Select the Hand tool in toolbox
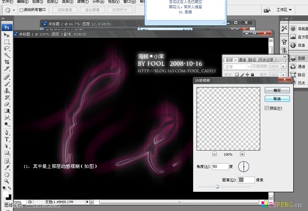The width and height of the screenshot is (308, 211). coord(6,174)
